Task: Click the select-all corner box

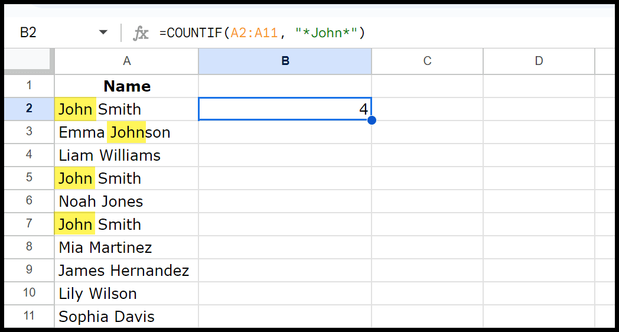Action: 29,61
